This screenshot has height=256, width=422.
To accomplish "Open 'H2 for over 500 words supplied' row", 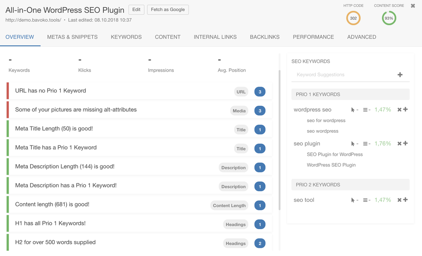I will point(139,242).
